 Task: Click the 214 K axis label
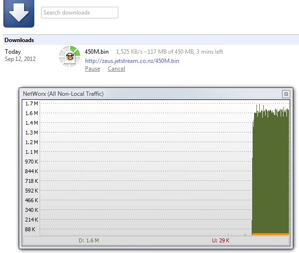pyautogui.click(x=31, y=220)
